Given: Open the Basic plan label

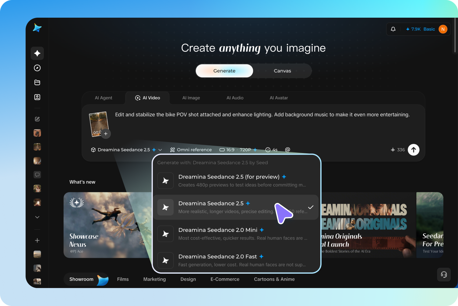Looking at the screenshot, I should [x=429, y=29].
